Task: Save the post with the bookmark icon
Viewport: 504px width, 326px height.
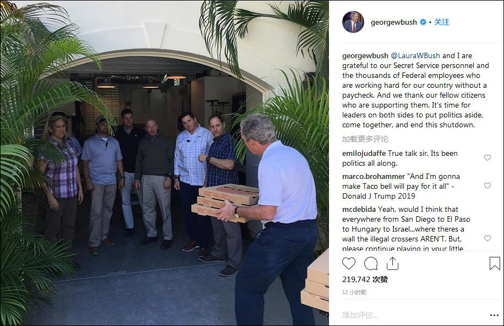Action: coord(495,263)
